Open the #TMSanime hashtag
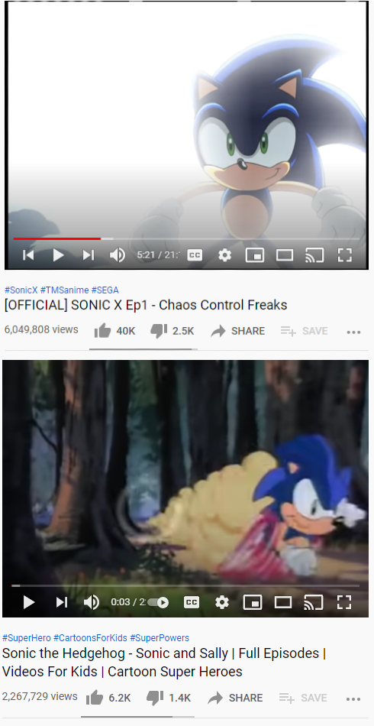 64,290
